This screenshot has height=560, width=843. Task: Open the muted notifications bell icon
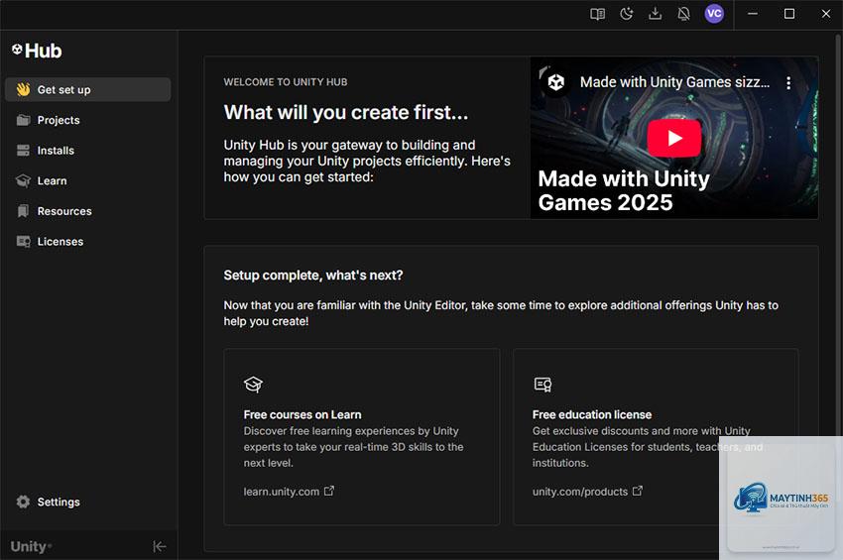[684, 14]
